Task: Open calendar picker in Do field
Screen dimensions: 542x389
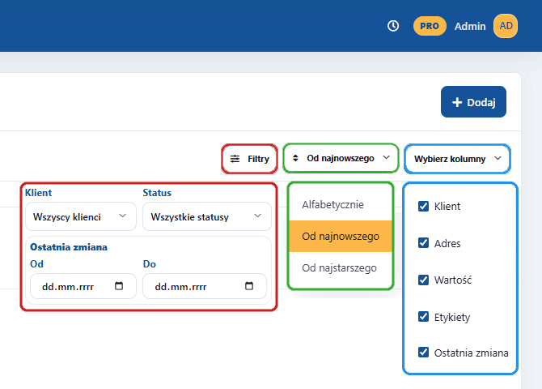Action: click(x=249, y=286)
